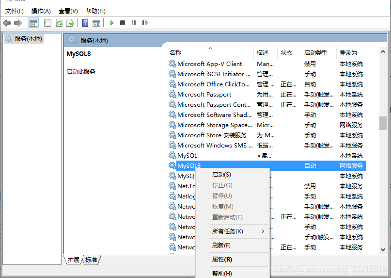The height and width of the screenshot is (278, 391).
Task: Click the gear icon beside MySQL8 service
Action: tap(172, 165)
